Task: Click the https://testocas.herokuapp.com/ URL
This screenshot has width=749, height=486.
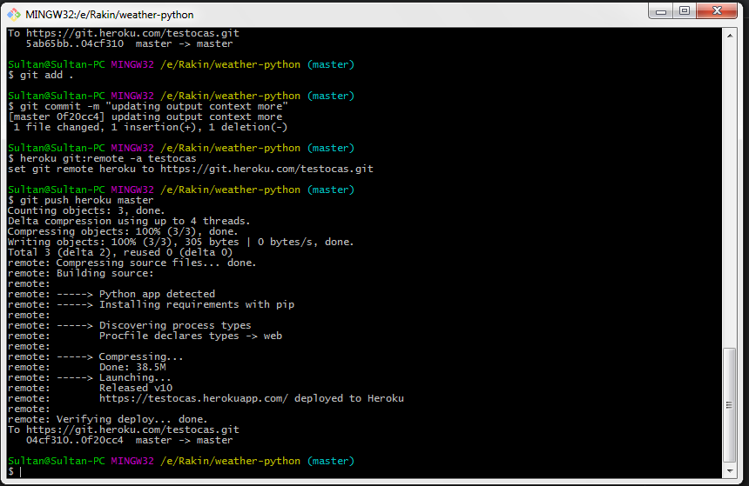Action: 193,399
